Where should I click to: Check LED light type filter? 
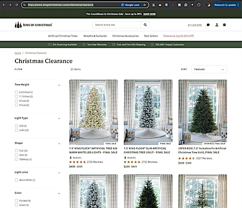click(x=16, y=126)
